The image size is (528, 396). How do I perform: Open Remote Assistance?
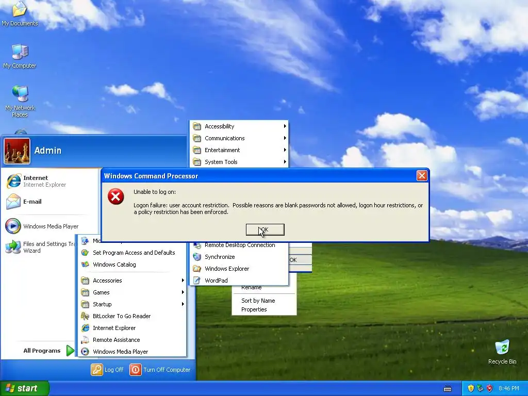[133, 340]
